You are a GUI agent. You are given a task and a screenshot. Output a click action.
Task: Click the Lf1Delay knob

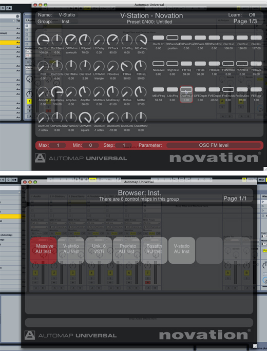99,40
